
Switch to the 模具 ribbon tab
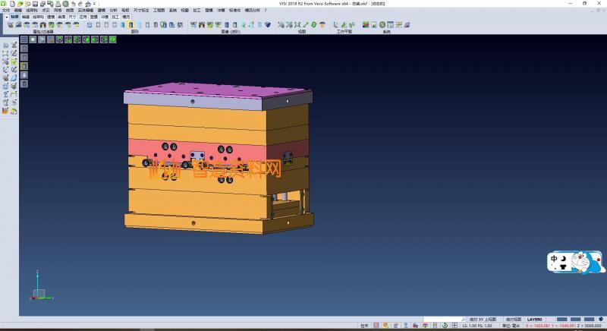[x=125, y=16]
